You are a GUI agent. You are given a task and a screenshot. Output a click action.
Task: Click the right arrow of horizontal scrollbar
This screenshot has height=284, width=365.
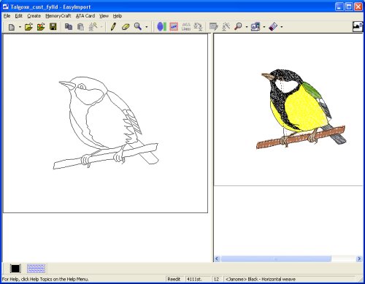[x=359, y=258]
